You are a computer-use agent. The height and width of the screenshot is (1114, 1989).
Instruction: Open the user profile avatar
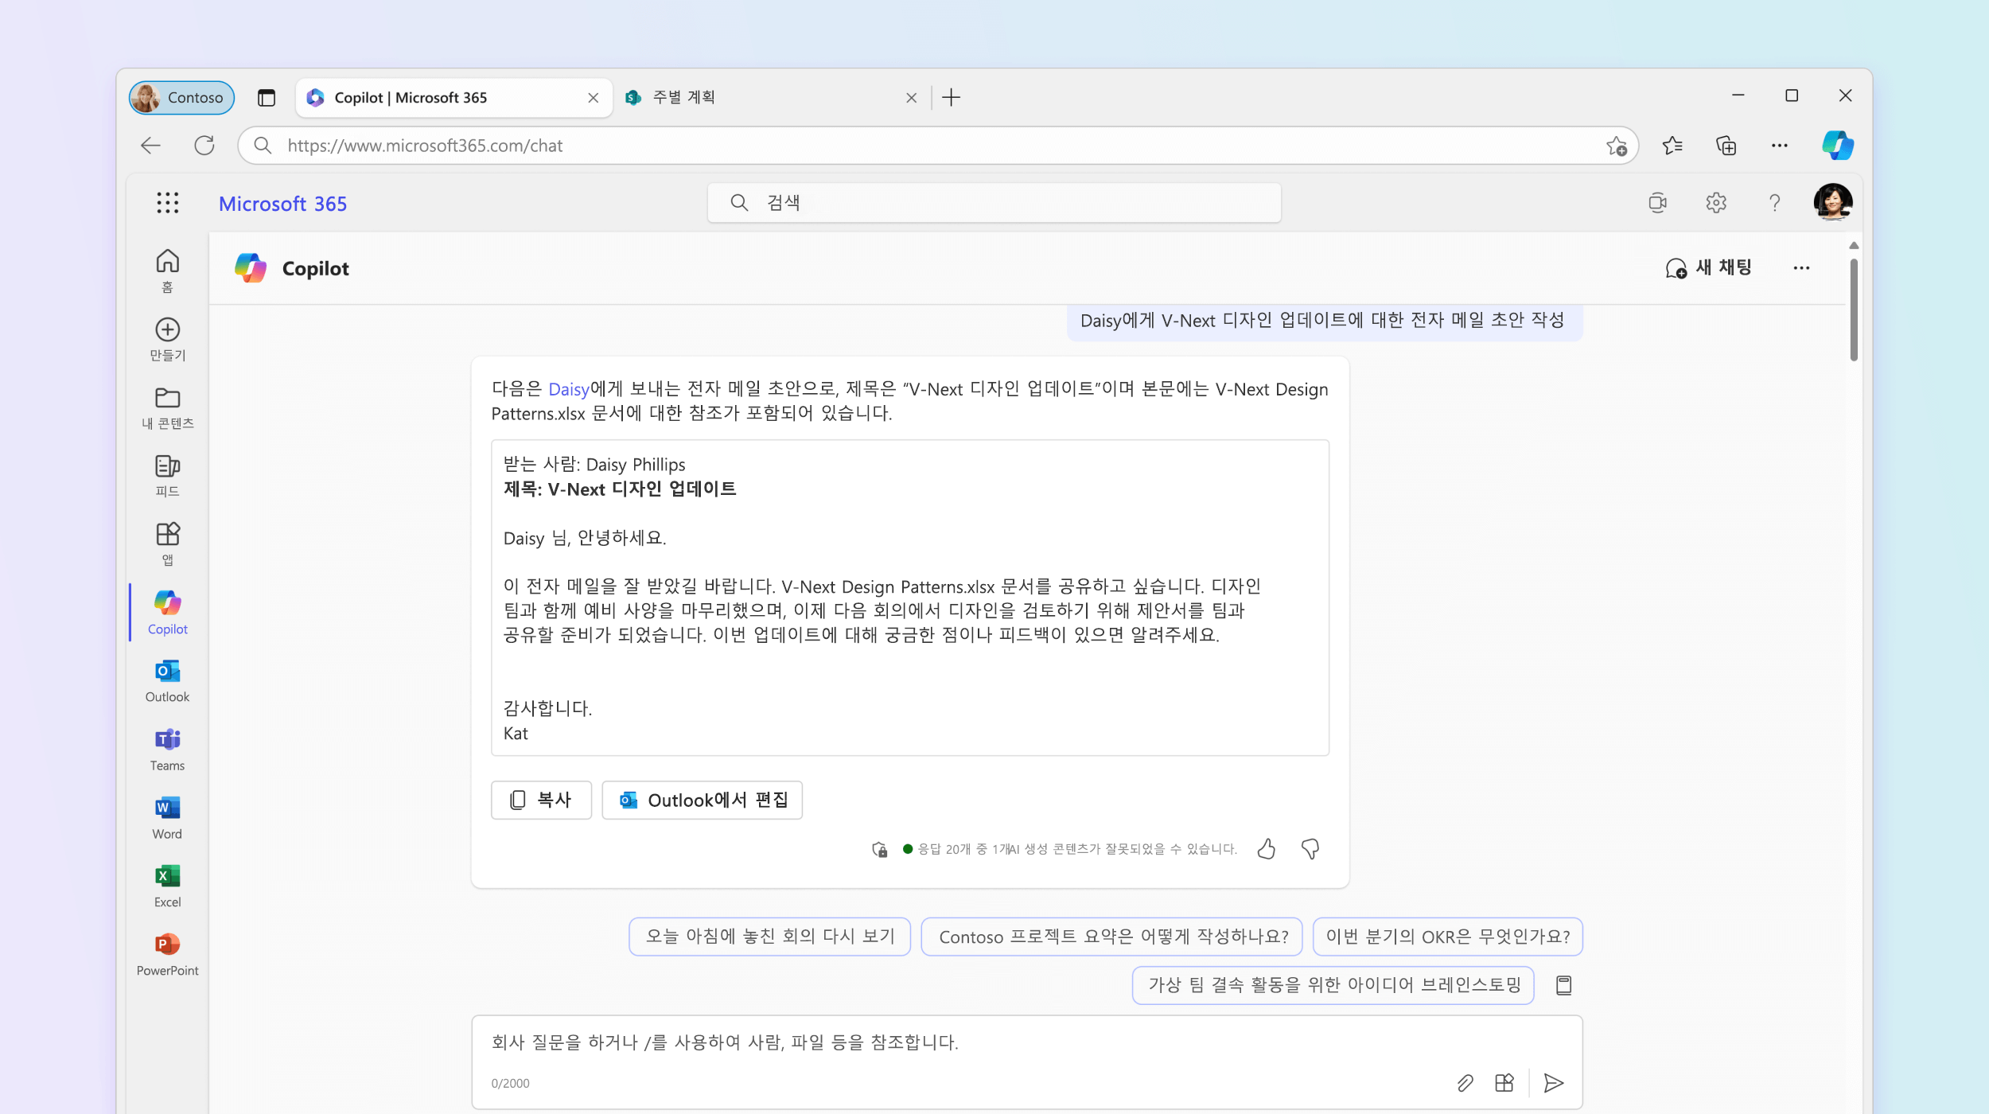(x=1833, y=202)
